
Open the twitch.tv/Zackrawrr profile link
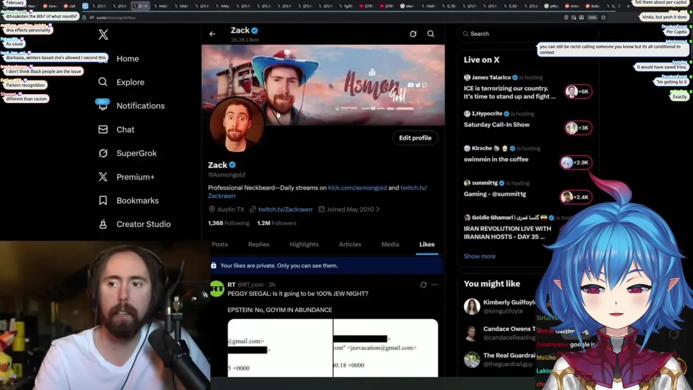[285, 209]
